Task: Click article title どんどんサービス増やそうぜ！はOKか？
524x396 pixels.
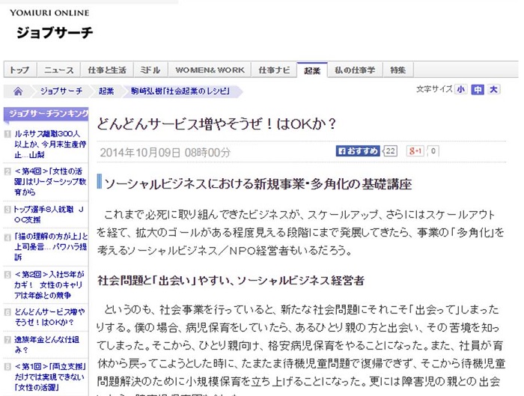Action: tap(216, 124)
